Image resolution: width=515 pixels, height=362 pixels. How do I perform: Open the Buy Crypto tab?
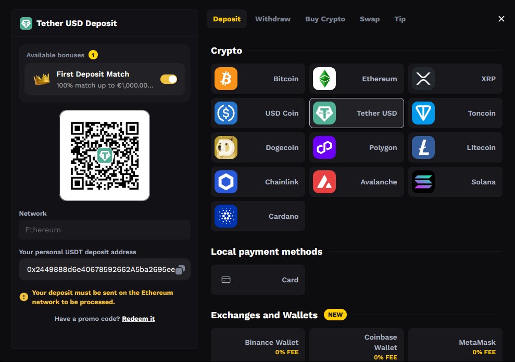(x=325, y=19)
